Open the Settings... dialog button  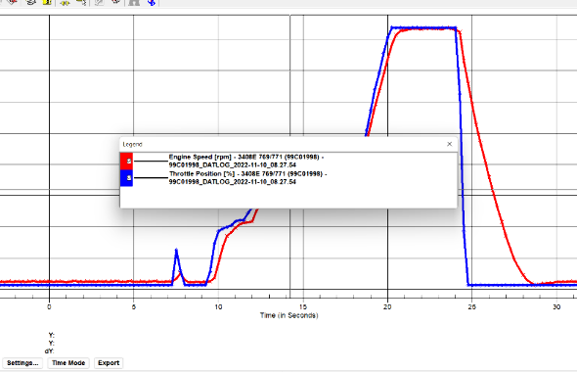coord(22,363)
